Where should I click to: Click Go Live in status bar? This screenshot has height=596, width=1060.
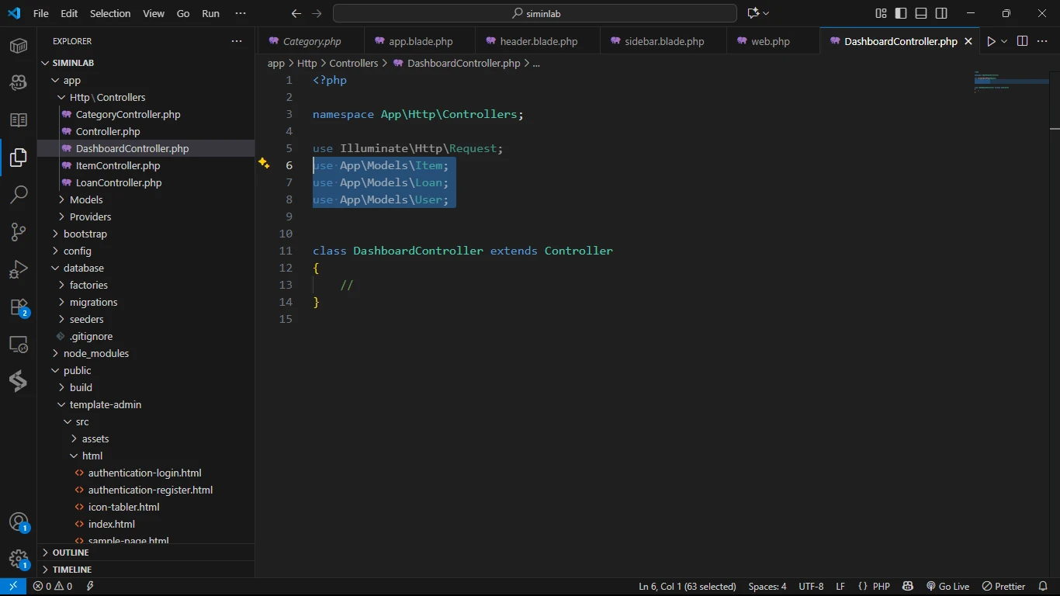pyautogui.click(x=947, y=586)
